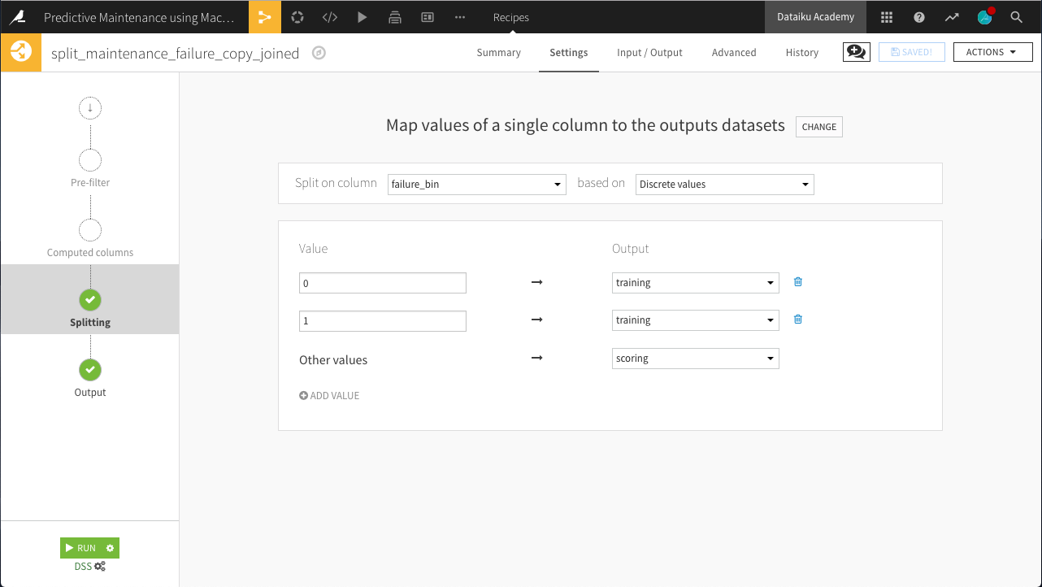Switch to the History tab
This screenshot has height=587, width=1042.
pyautogui.click(x=802, y=53)
